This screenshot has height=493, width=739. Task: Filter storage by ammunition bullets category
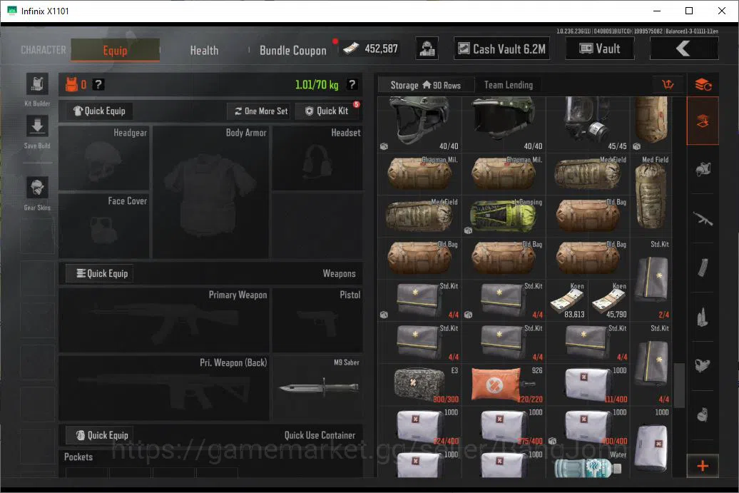[x=703, y=317]
